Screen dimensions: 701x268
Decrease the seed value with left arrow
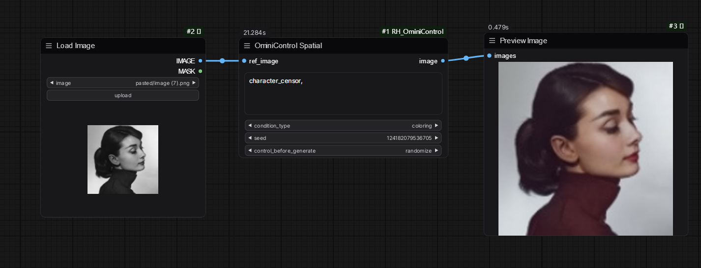250,138
